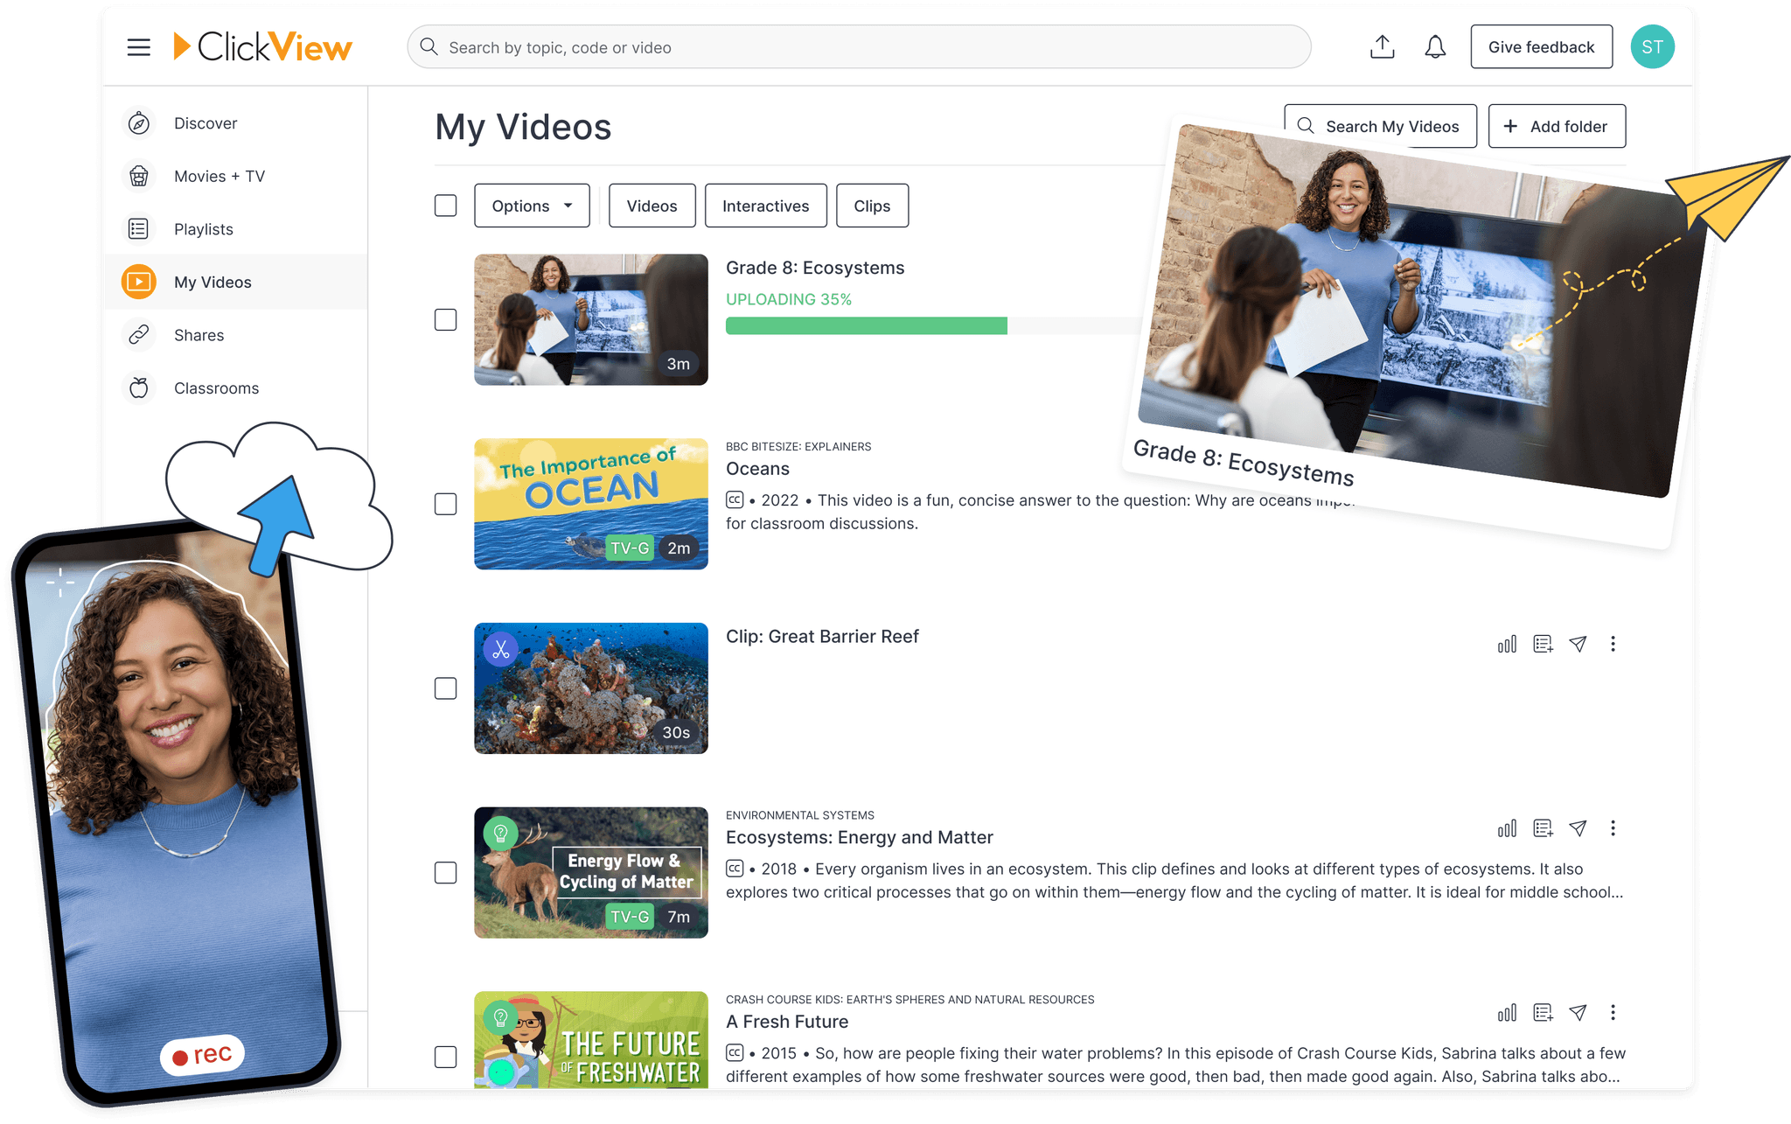Click the upload progress bar on Grade 8: Ecosystems
The image size is (1791, 1124).
coord(866,325)
